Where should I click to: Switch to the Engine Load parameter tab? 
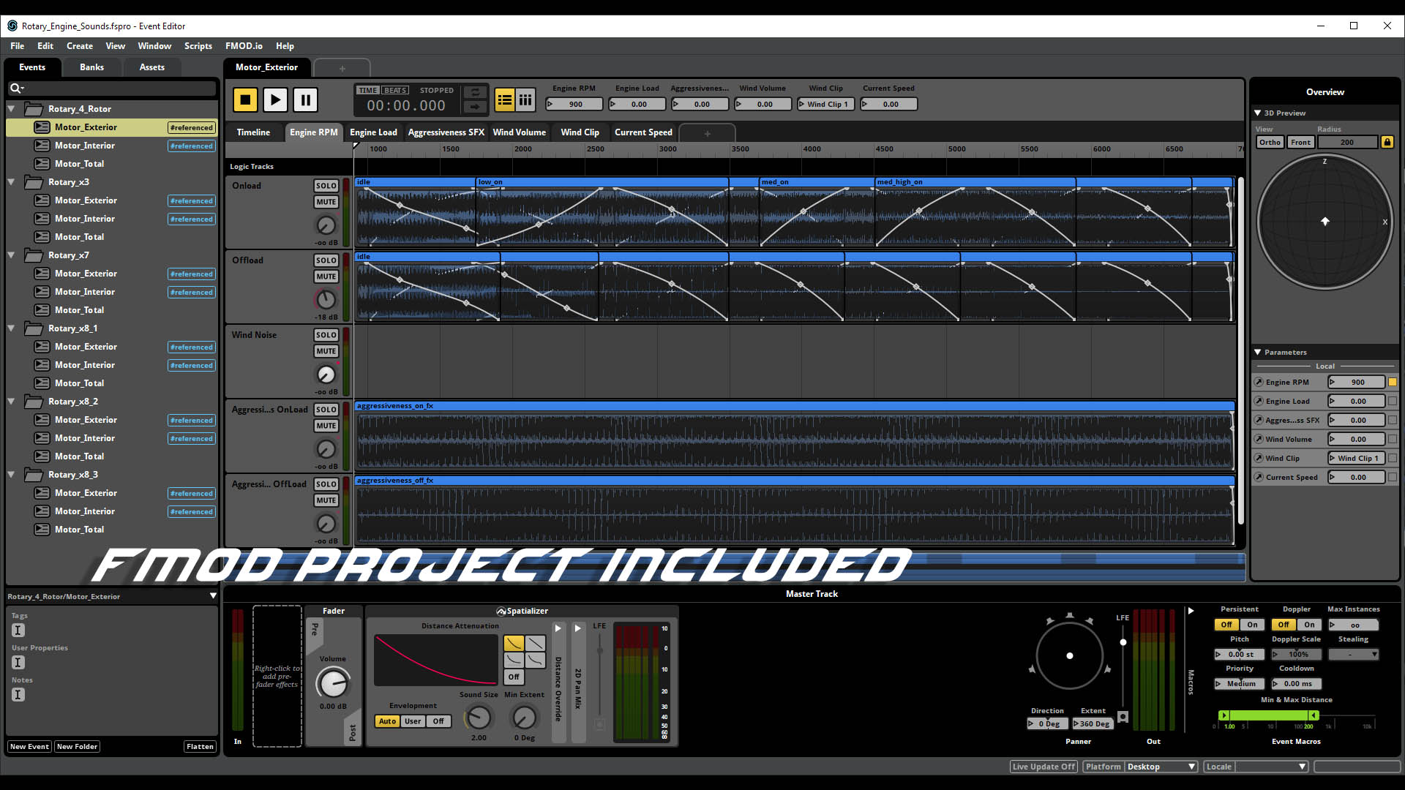point(373,132)
